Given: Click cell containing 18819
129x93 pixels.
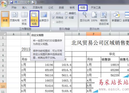Looking at the screenshot, I should (110, 65).
